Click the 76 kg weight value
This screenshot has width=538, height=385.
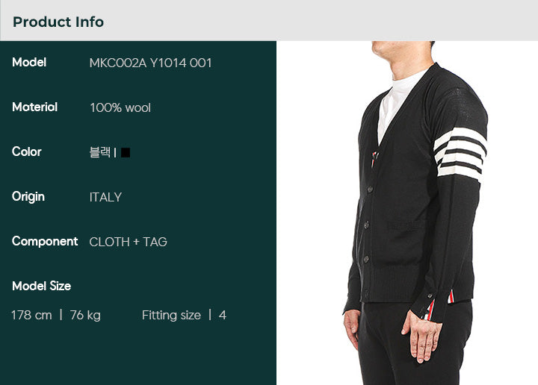pos(85,315)
